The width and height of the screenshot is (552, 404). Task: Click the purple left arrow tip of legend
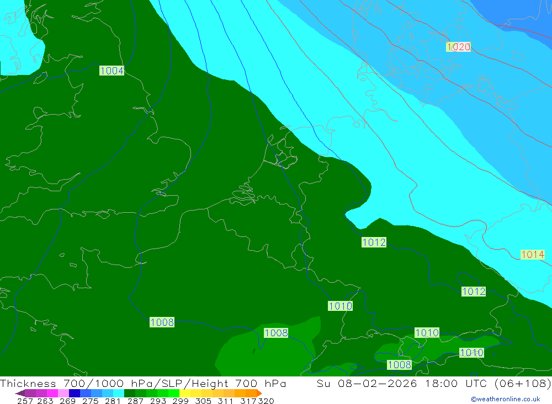pos(19,393)
